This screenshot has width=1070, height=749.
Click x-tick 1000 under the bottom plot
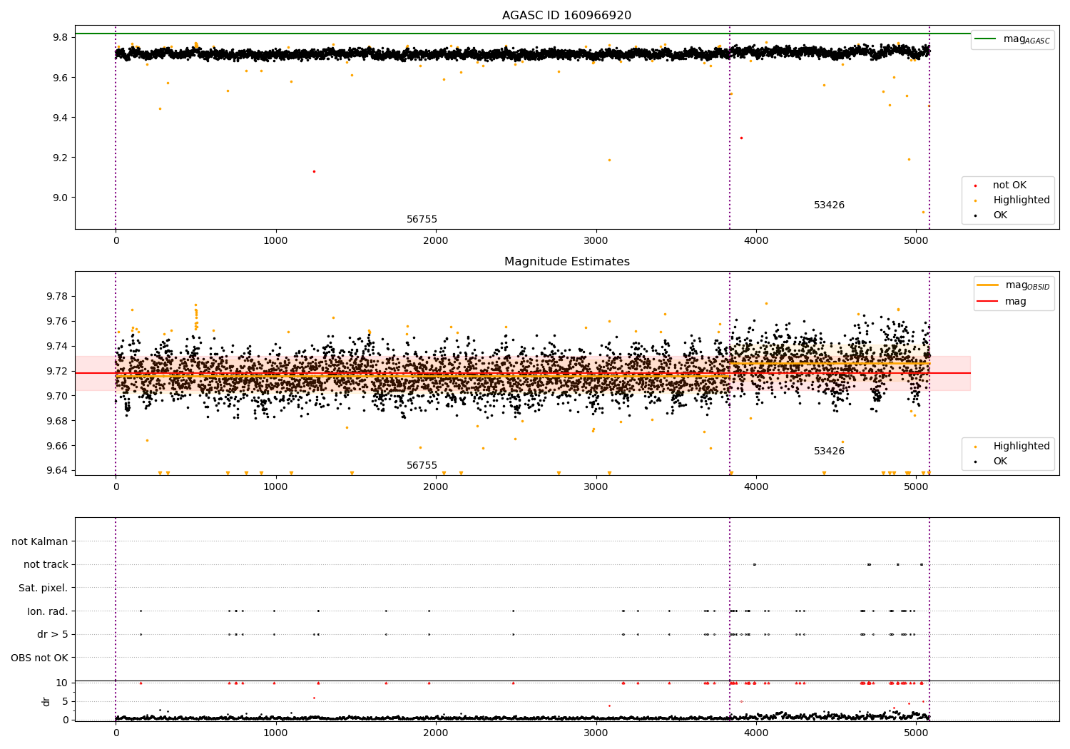(275, 733)
